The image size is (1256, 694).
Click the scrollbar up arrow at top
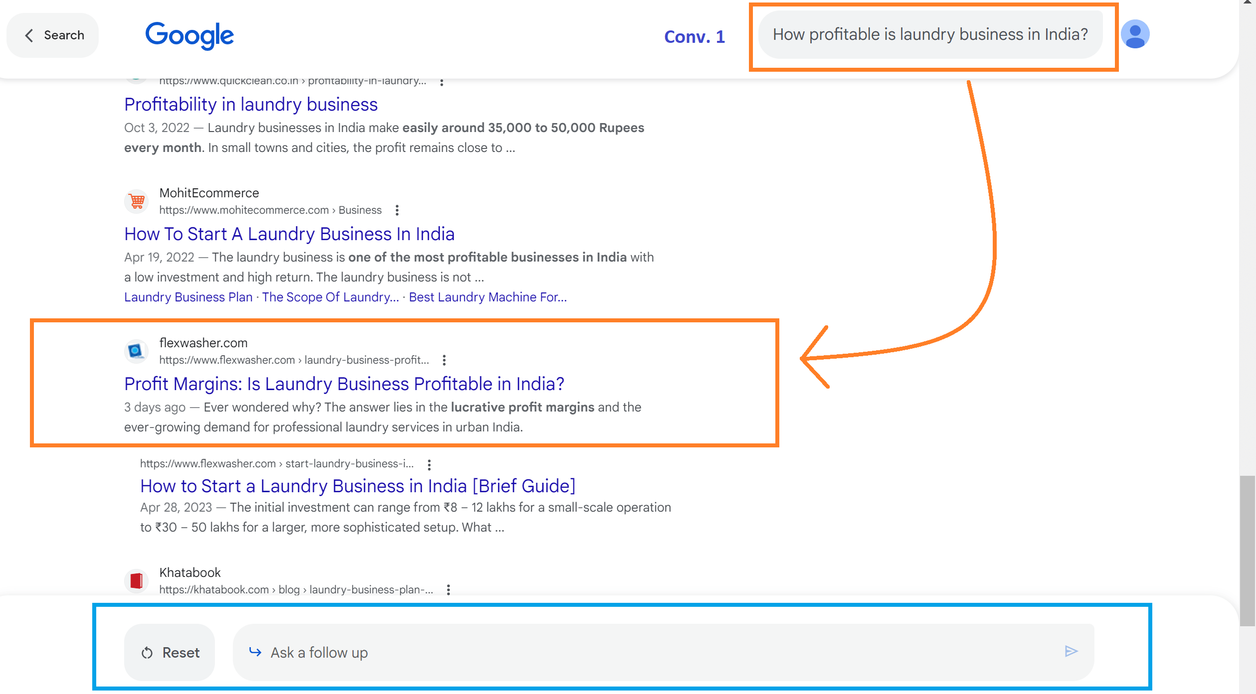(1248, 3)
